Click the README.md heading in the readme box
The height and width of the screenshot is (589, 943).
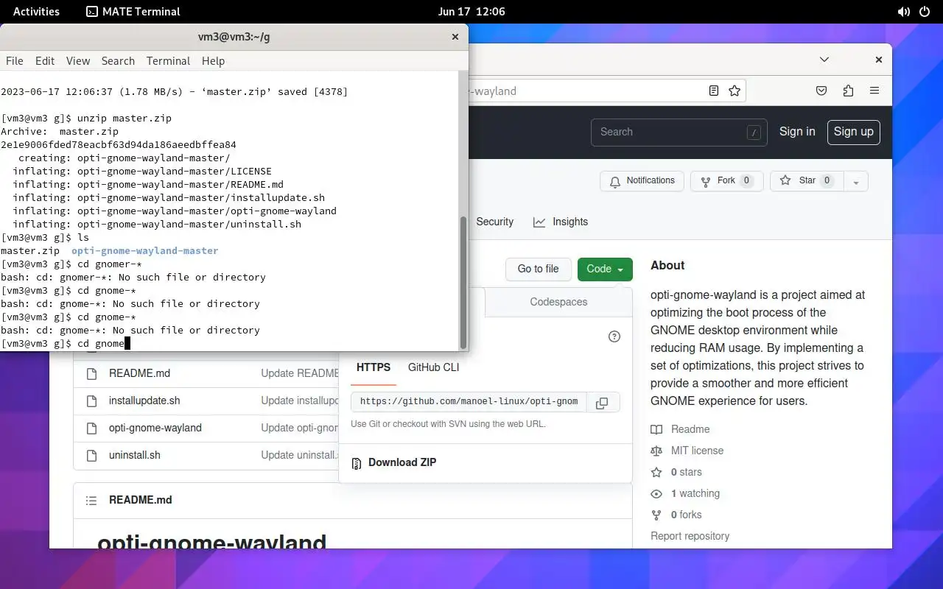click(x=141, y=500)
